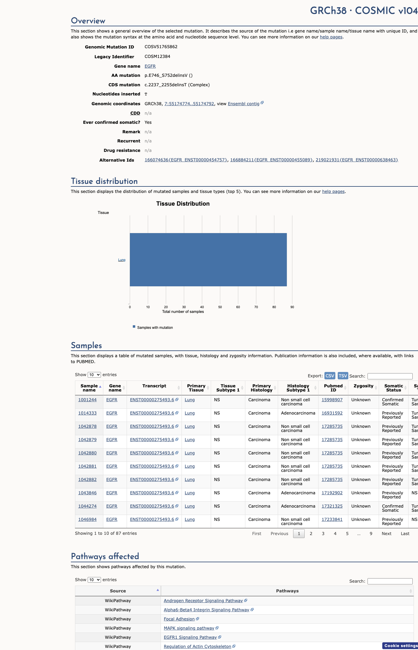Sort samples by Transcript column
Screen dimensions: 418x650
pos(154,388)
